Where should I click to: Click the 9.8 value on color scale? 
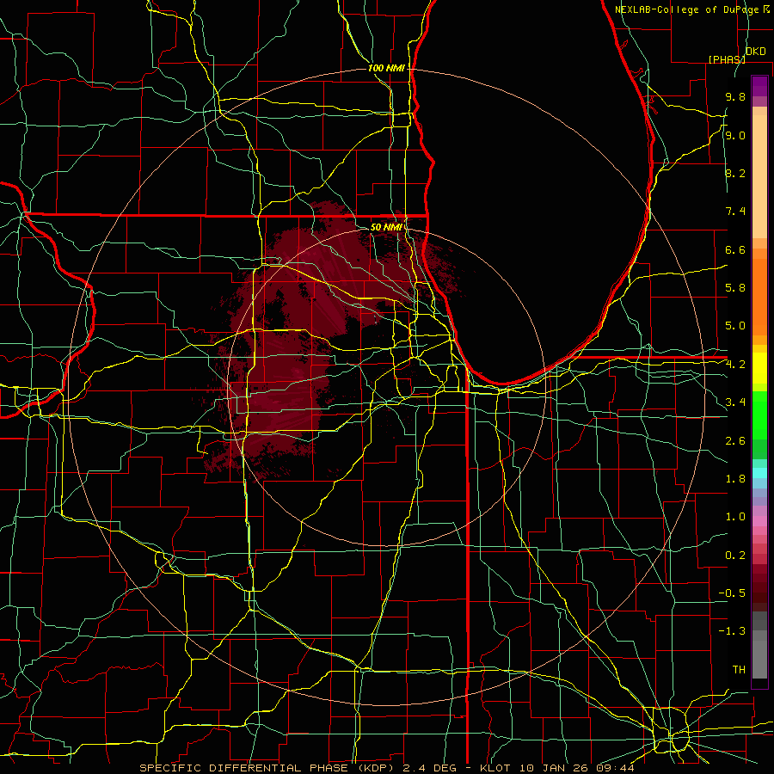click(735, 96)
